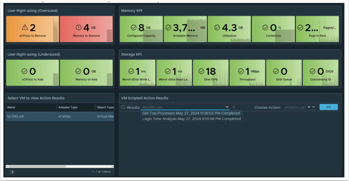
Task: Click the checkmark icon on Disk IOPS tile
Action: coord(201,71)
